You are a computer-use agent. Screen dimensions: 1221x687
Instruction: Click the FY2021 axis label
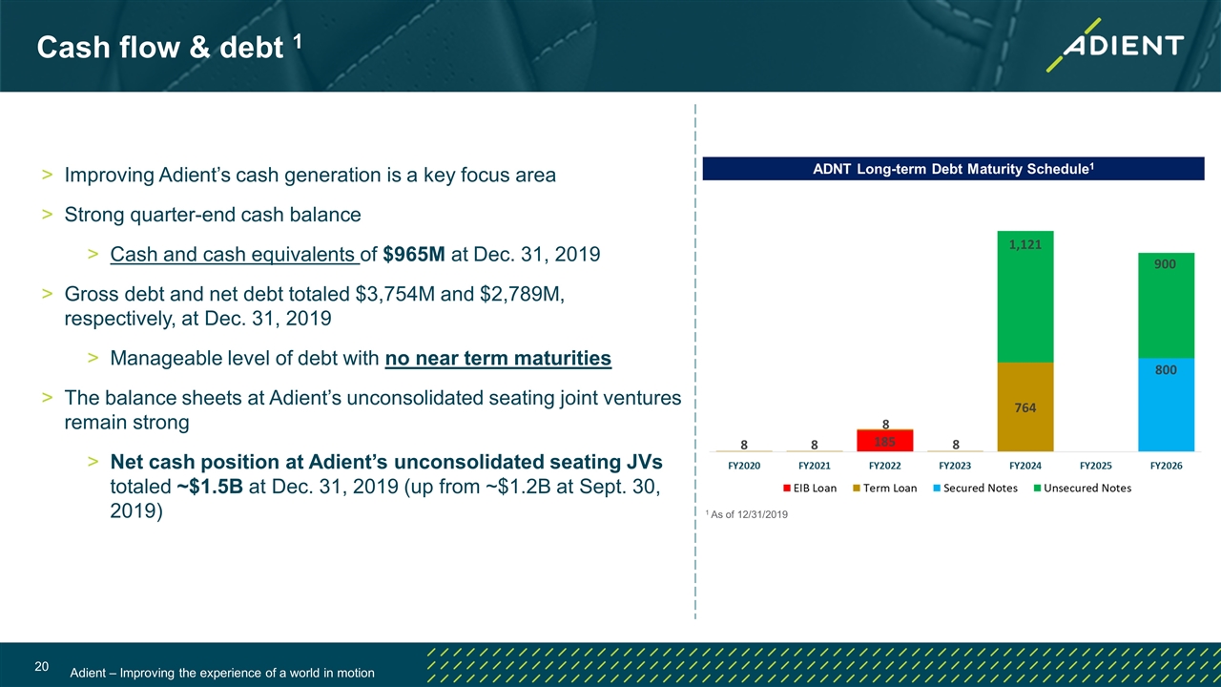pyautogui.click(x=815, y=466)
